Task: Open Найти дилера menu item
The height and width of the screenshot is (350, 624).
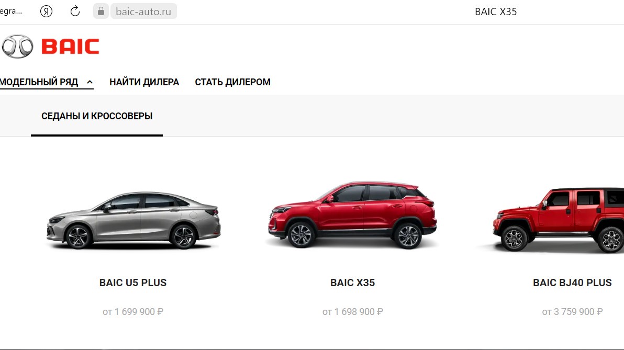Action: [x=144, y=82]
